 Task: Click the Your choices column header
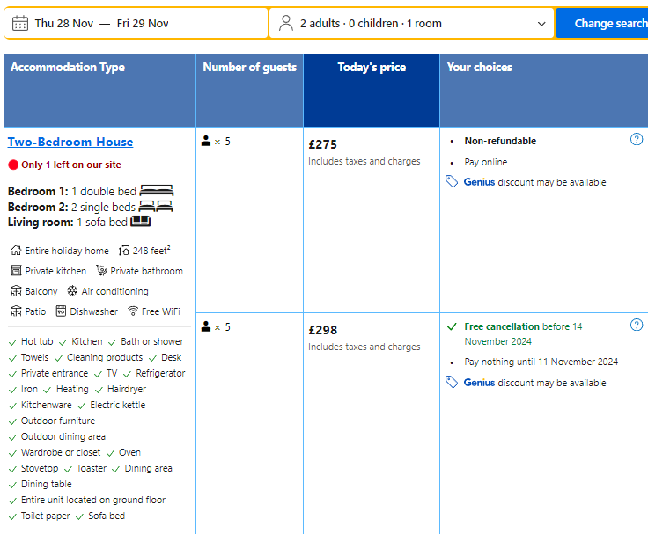pyautogui.click(x=544, y=90)
